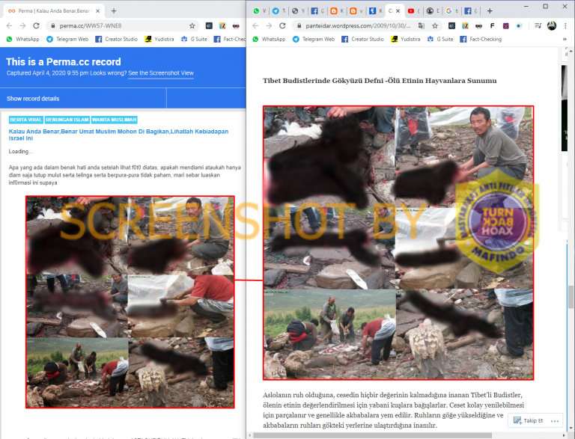Click the vertical scrollbar of wordpress page
Viewport: 575px width, 439px height.
pos(571,297)
